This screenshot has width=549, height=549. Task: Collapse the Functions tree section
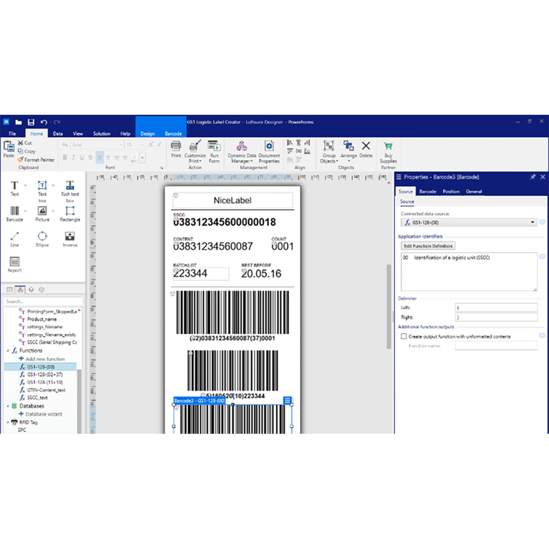[x=8, y=350]
